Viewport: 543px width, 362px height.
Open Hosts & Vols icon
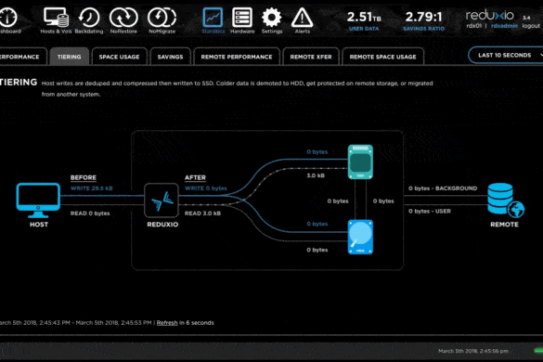point(56,18)
